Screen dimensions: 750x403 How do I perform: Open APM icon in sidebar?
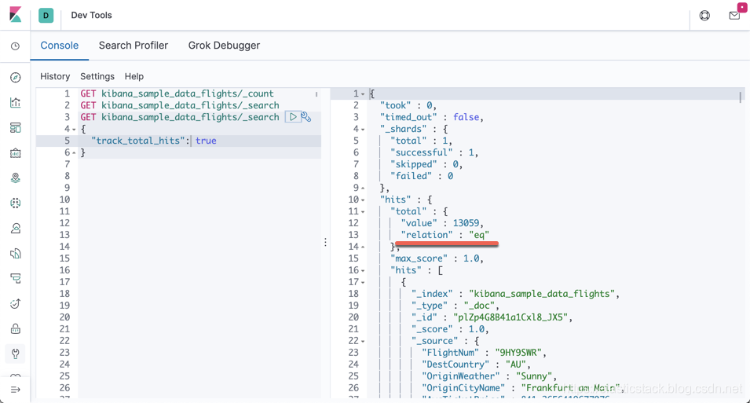[15, 279]
